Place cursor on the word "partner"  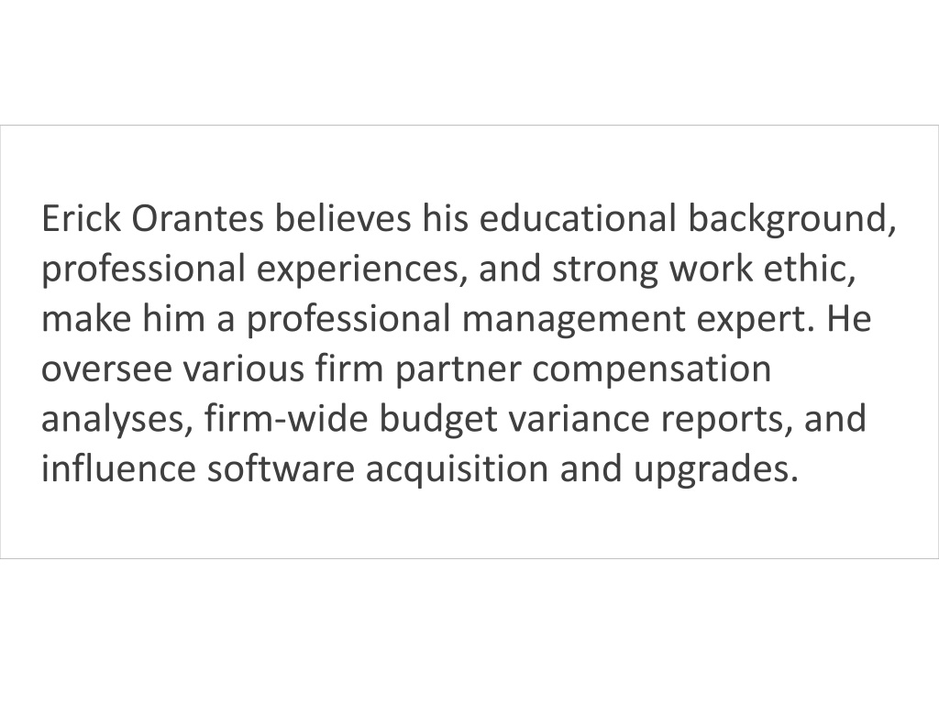tap(458, 370)
